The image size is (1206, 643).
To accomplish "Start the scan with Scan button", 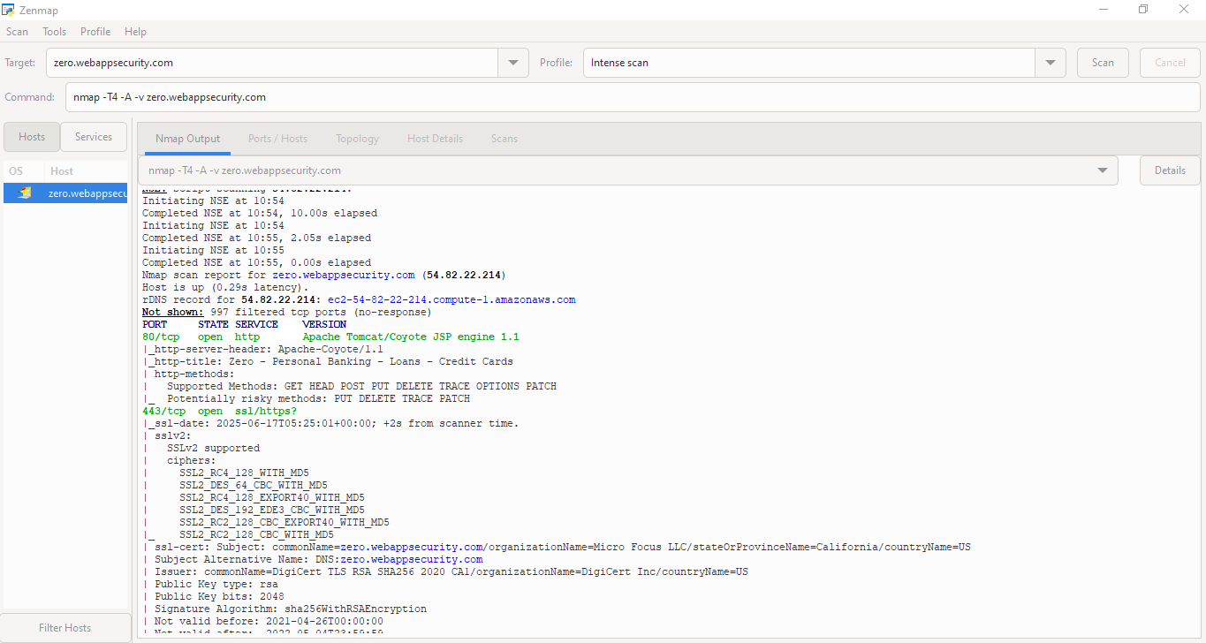I will coord(1103,63).
